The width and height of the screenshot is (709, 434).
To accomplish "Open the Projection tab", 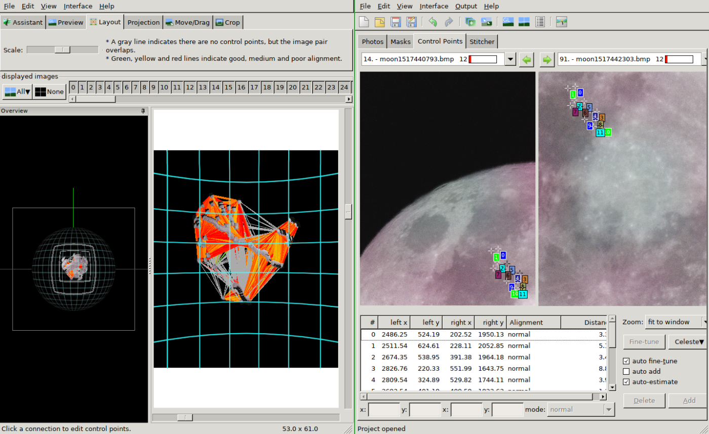I will (x=144, y=22).
